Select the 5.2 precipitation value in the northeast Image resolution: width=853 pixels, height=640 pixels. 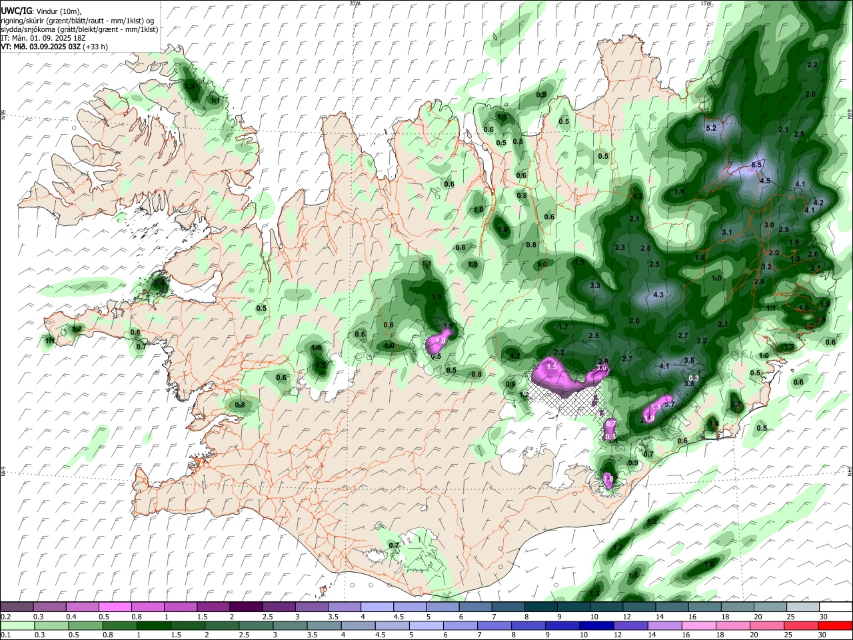click(710, 128)
